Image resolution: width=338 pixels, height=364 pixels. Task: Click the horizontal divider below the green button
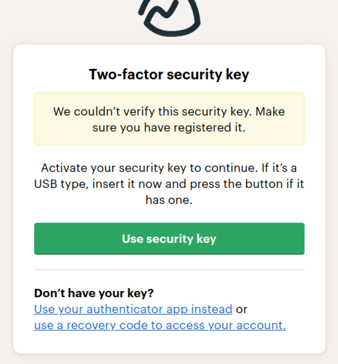(x=169, y=270)
